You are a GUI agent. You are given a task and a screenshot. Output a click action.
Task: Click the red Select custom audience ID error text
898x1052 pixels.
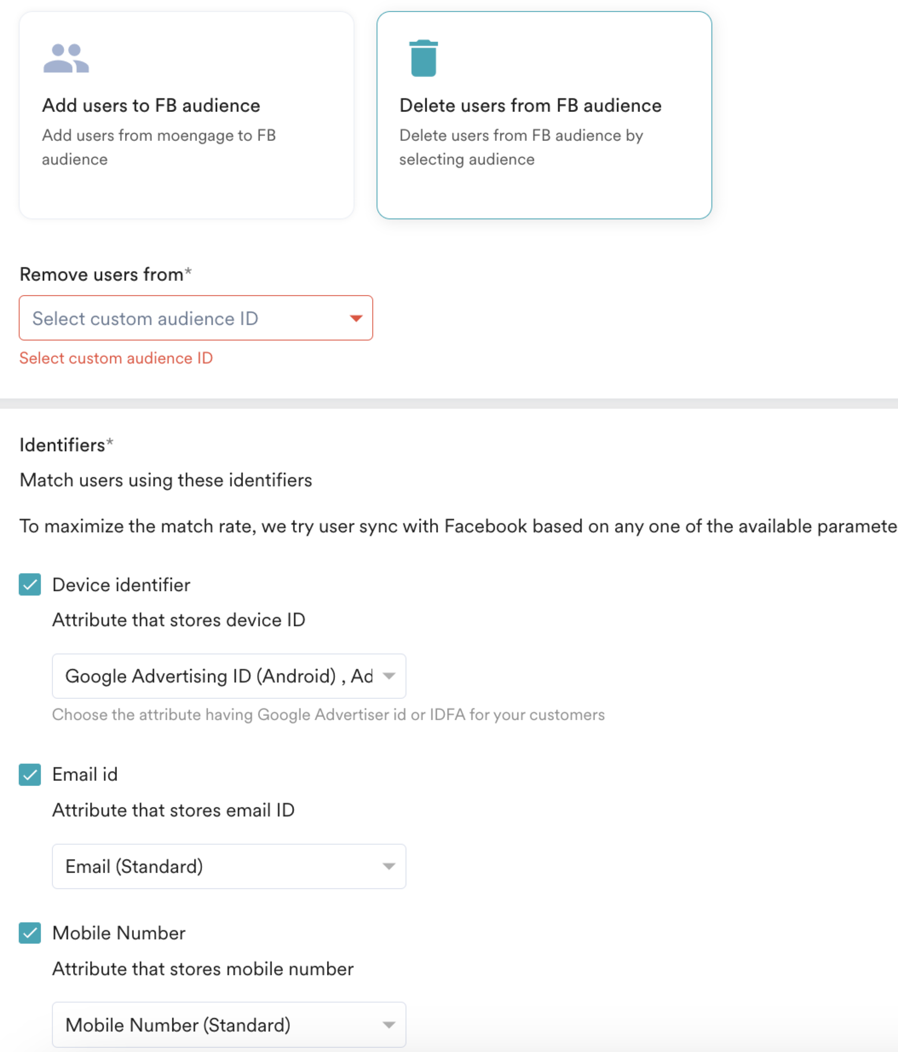coord(116,358)
